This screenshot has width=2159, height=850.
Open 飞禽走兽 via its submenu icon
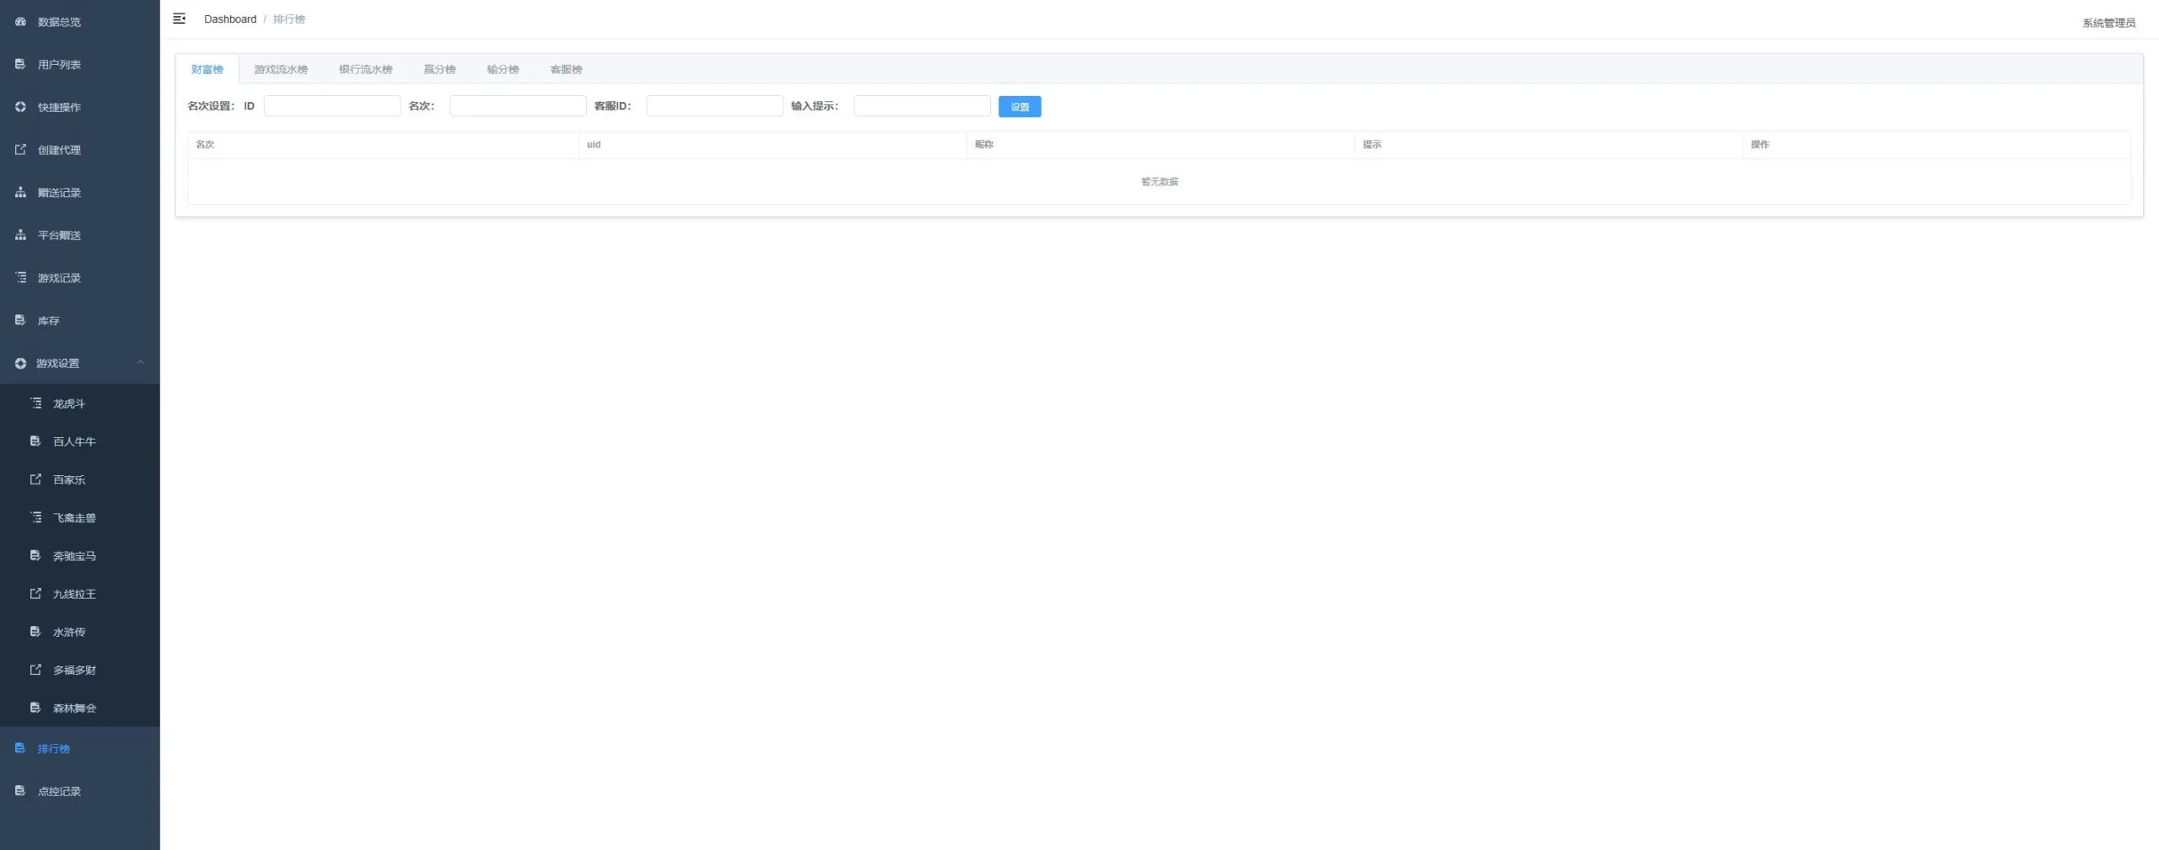[x=35, y=517]
